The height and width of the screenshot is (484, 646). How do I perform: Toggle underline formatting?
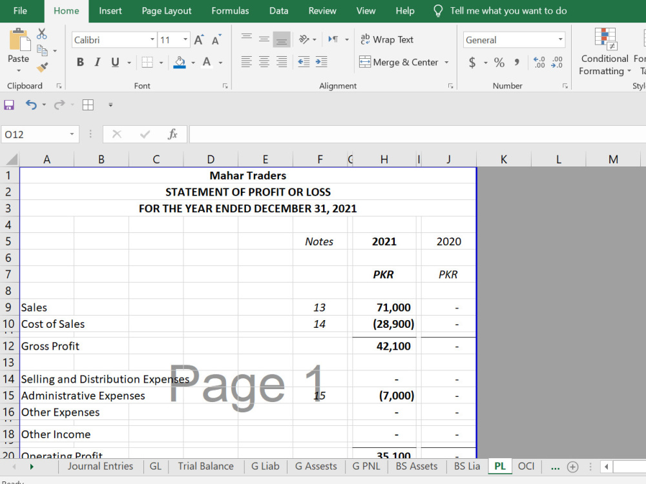pos(116,62)
